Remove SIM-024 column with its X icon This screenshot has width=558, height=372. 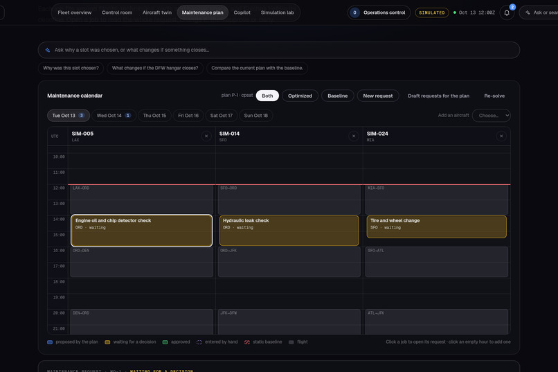coord(501,136)
